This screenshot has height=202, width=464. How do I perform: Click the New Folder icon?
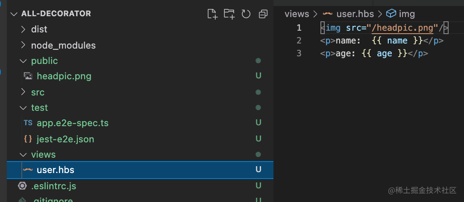[229, 14]
